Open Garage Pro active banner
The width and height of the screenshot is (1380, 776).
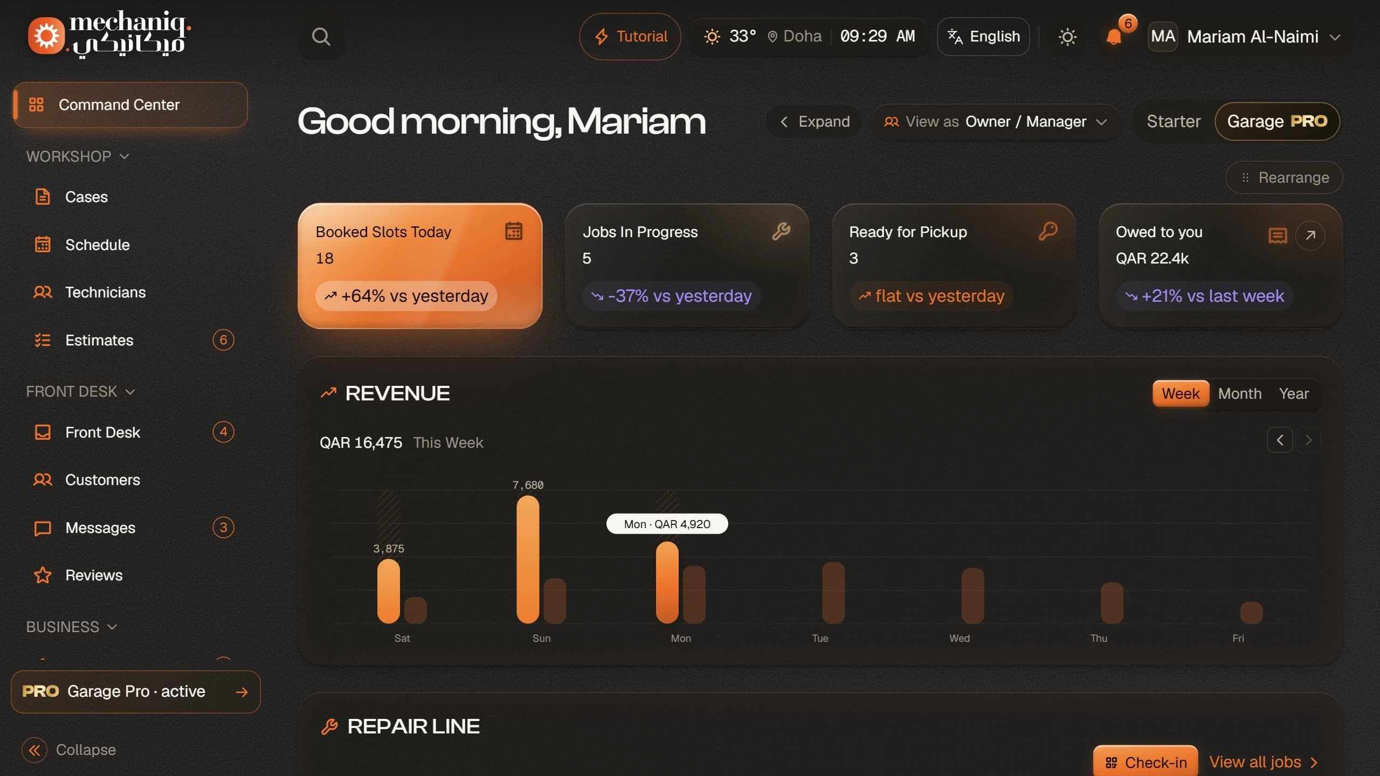[x=135, y=691]
